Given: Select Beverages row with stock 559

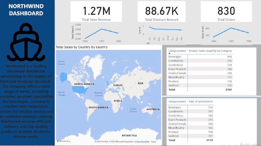Looking at the screenshot, I should (x=191, y=107).
